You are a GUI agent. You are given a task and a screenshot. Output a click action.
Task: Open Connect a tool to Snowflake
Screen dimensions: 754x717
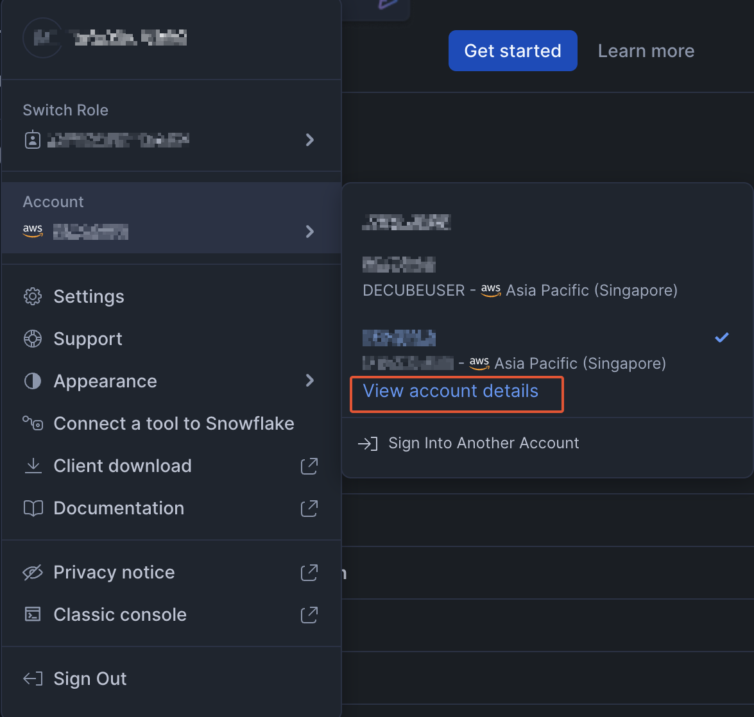[x=174, y=423]
